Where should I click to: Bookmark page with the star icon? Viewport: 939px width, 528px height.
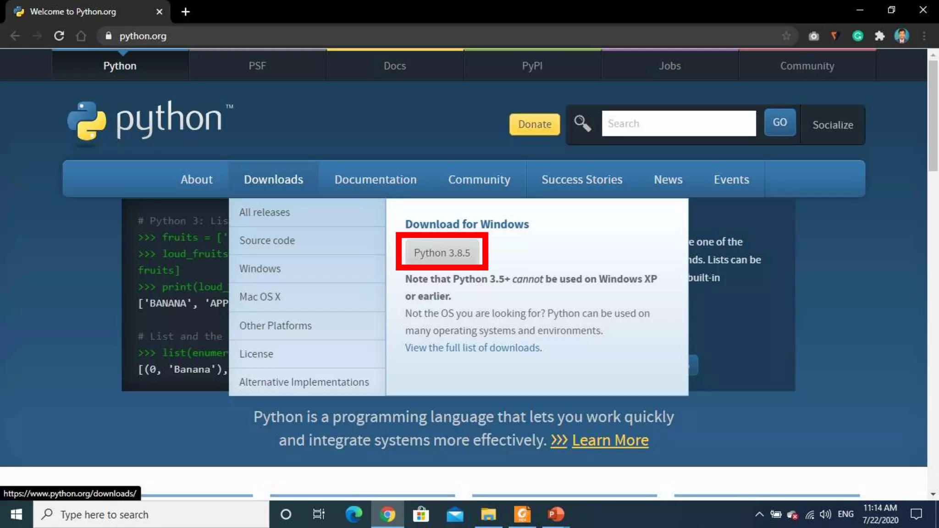(x=786, y=36)
